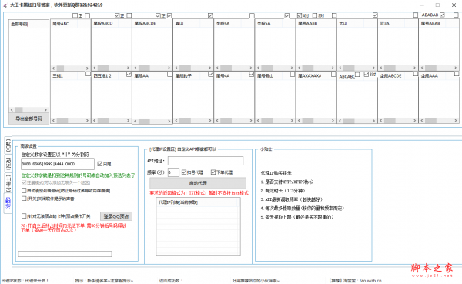Enable the corner checkbox of 三拖1 list

tap(88, 74)
